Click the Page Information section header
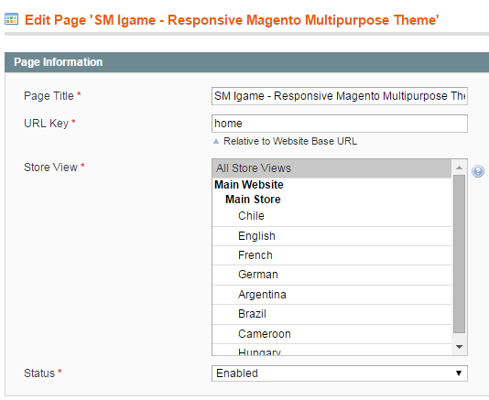Screen dimensions: 489x400 coord(246,62)
